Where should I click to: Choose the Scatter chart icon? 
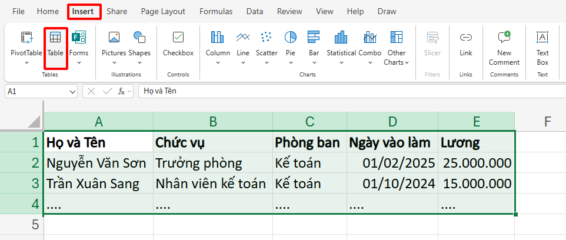pyautogui.click(x=267, y=37)
